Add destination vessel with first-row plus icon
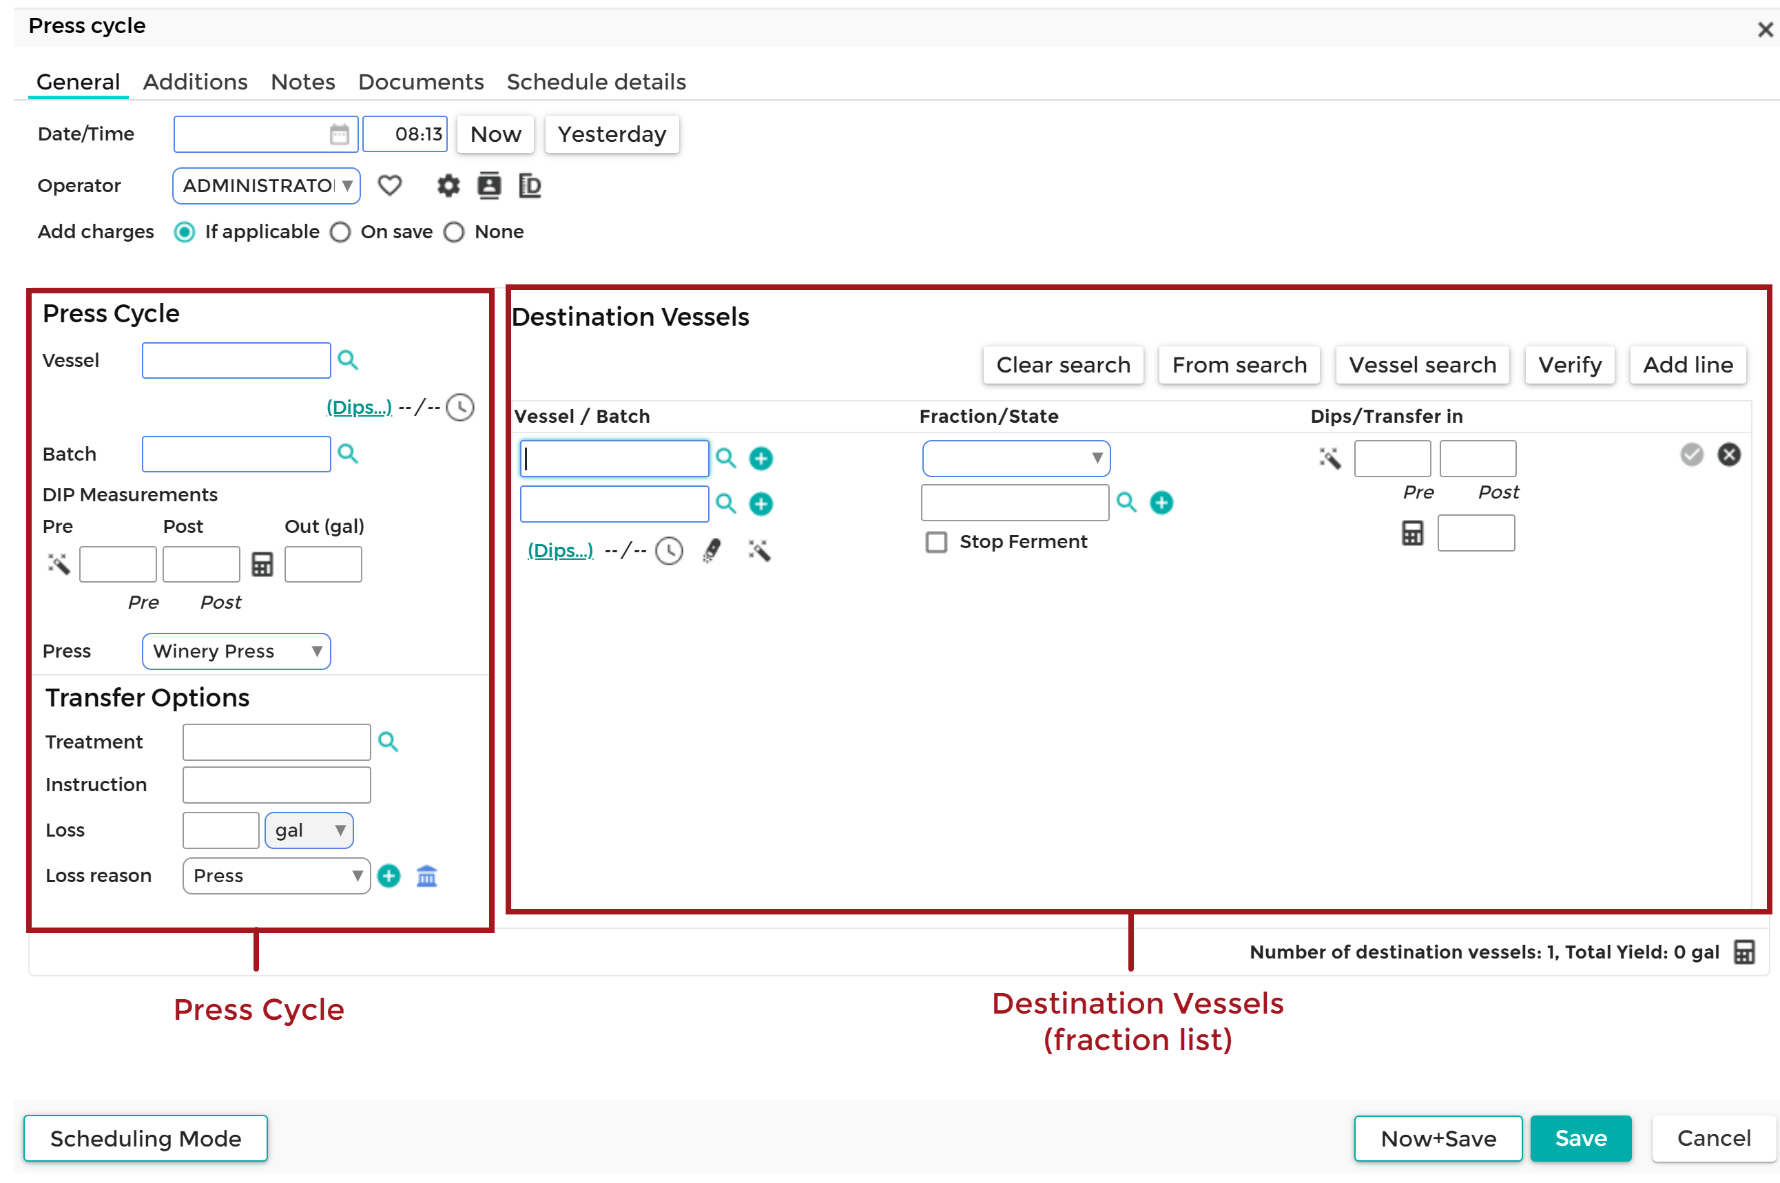1780x1183 pixels. pos(760,459)
